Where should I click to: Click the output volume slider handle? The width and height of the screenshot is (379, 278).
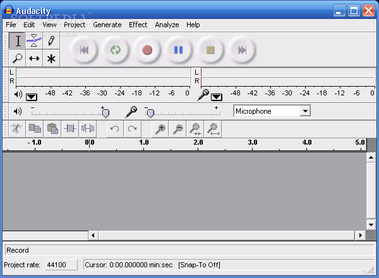click(105, 113)
